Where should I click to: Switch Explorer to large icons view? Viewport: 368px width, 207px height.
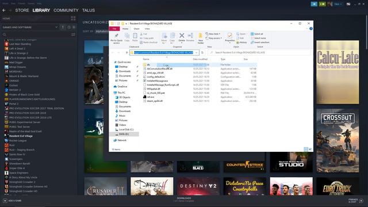click(x=310, y=149)
